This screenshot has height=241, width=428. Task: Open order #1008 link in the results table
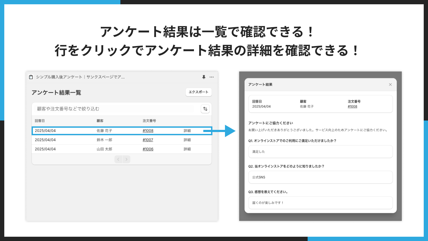(147, 131)
